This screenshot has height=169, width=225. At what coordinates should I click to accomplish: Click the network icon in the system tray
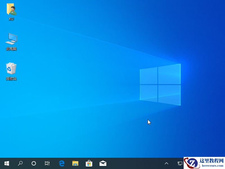[179, 163]
